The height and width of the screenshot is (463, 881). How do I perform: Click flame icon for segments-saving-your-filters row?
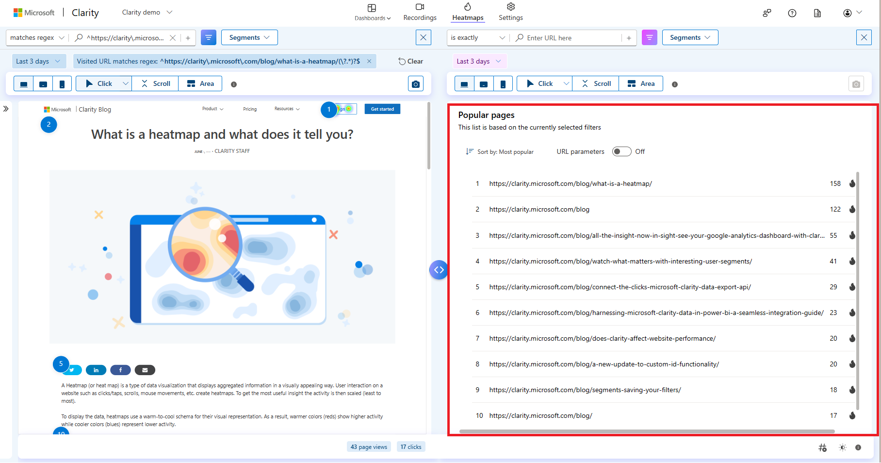click(x=852, y=390)
